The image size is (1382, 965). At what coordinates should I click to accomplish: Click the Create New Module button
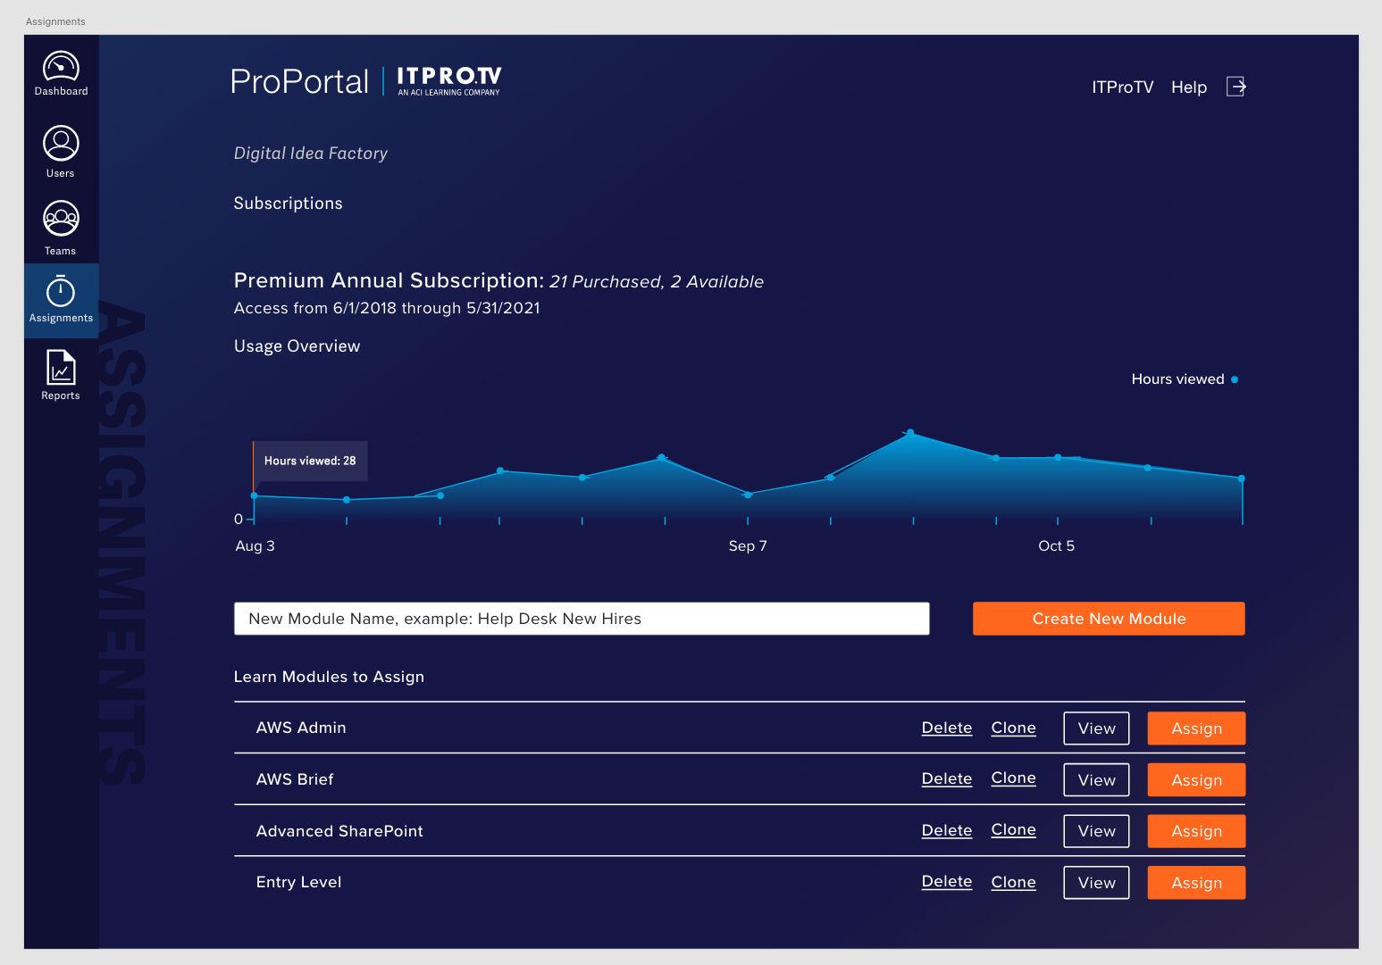[1109, 619]
